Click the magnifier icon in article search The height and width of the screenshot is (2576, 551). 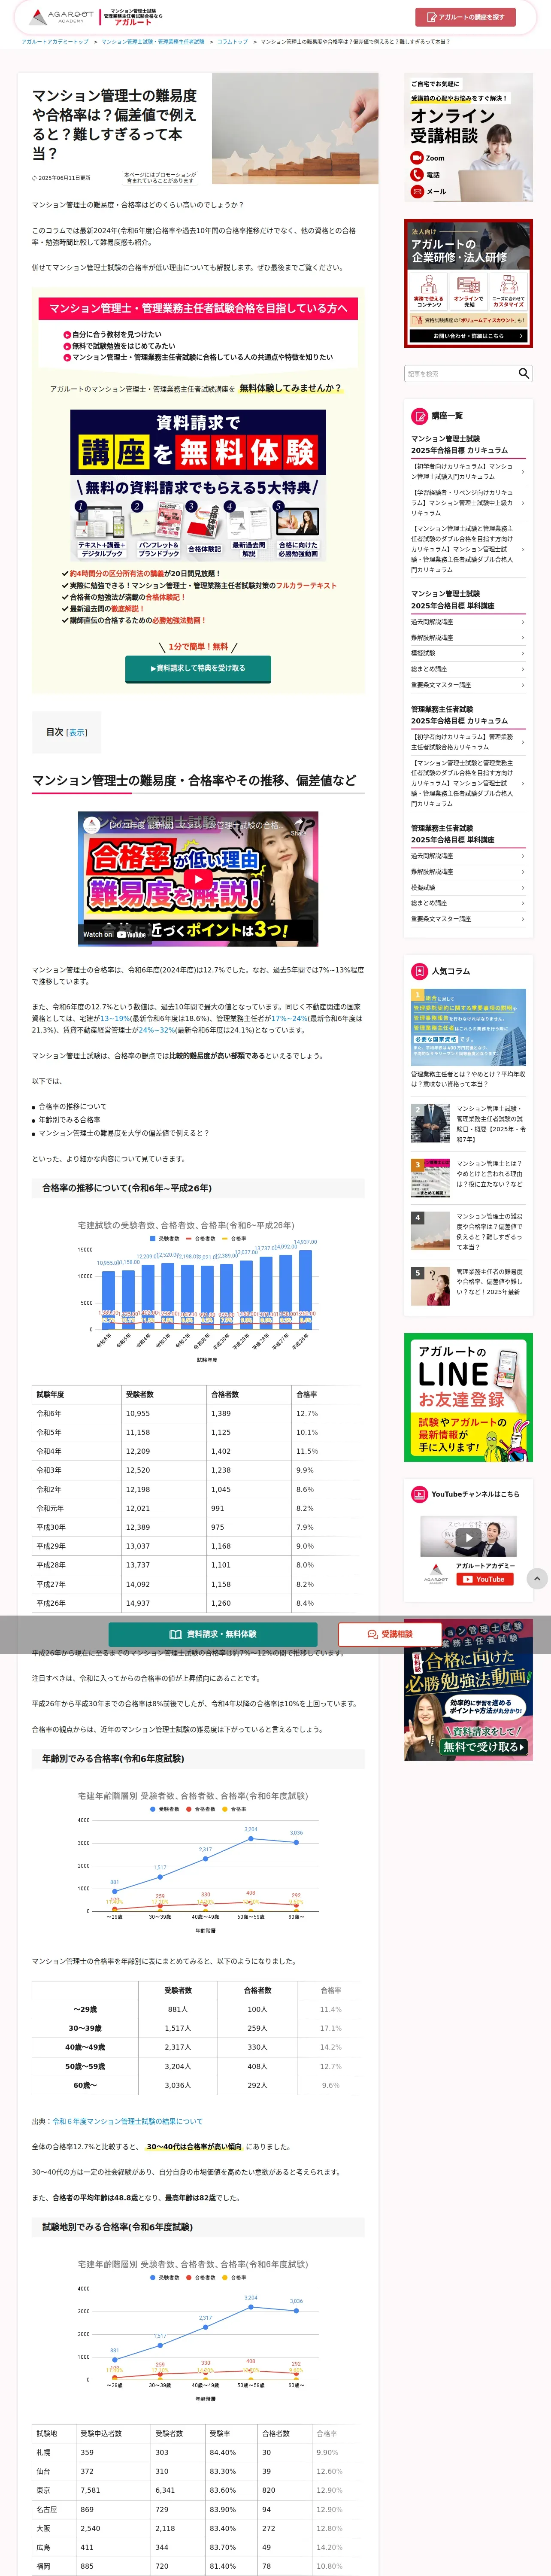523,373
